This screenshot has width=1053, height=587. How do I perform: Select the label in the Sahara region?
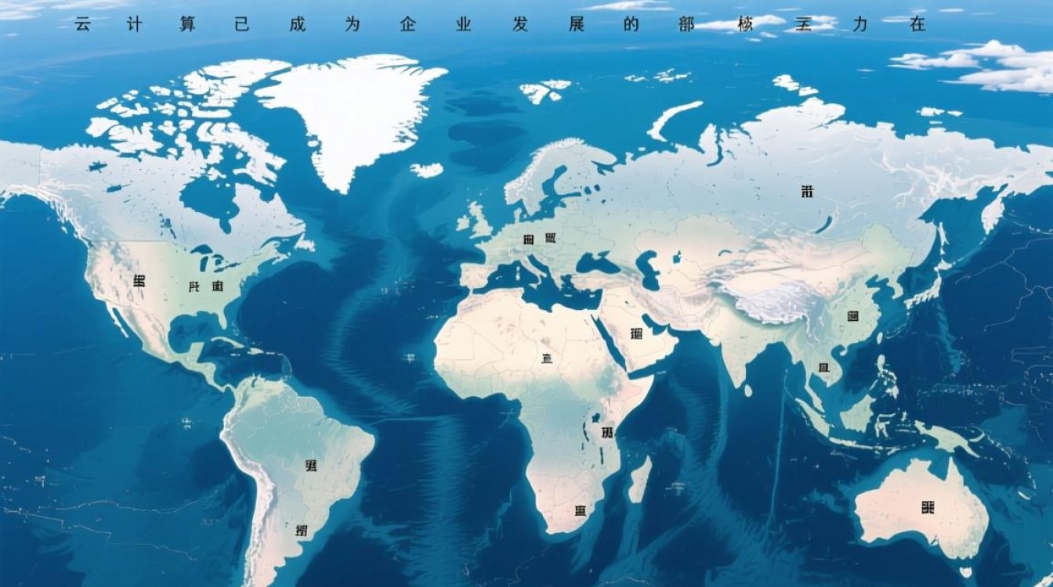546,358
